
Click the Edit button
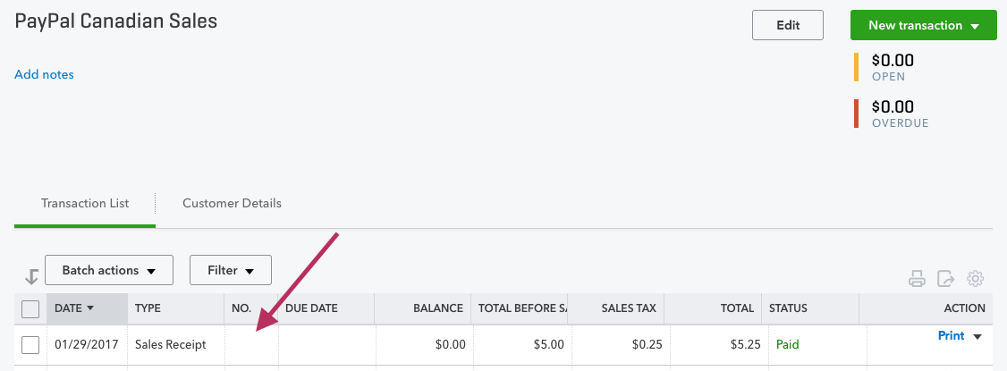(788, 26)
